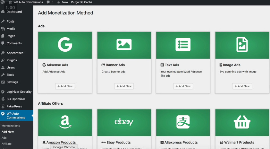Click the SG Optimizer swirl icon
This screenshot has width=270, height=149.
click(x=3, y=99)
